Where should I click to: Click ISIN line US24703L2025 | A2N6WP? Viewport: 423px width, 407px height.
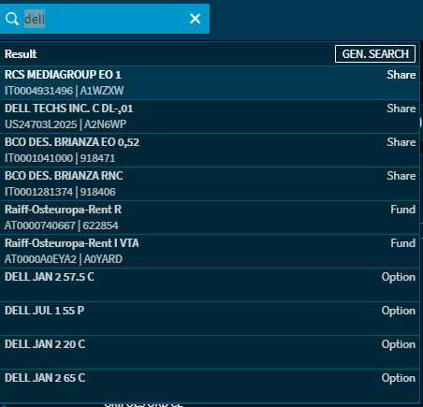(x=66, y=124)
